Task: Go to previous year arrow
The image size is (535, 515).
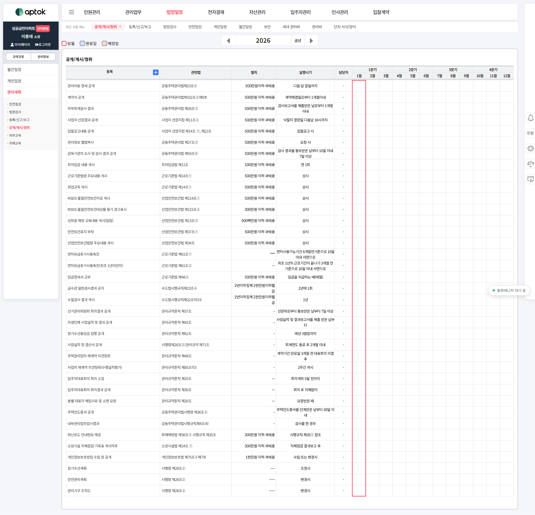Action: (x=228, y=41)
